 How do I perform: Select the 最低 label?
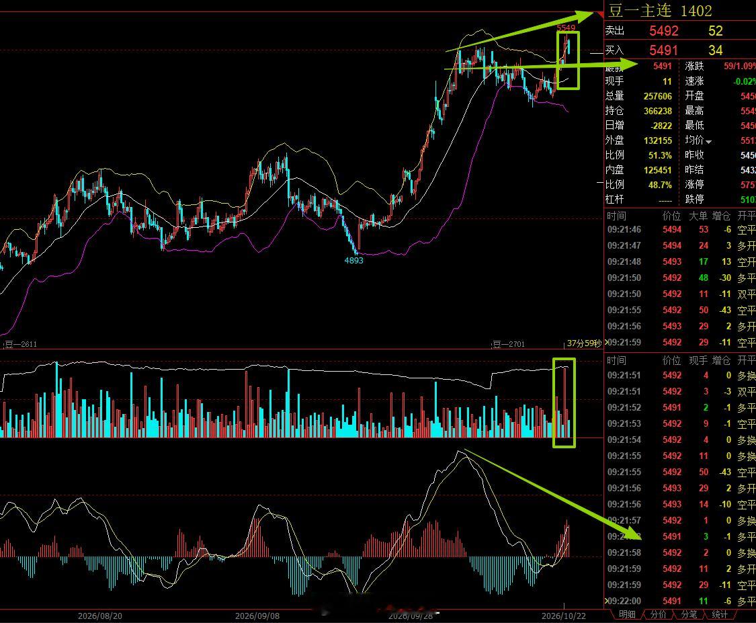694,126
